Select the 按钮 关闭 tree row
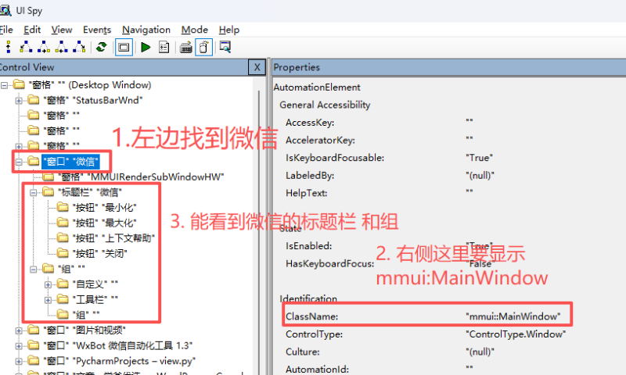626x375 pixels. (x=100, y=253)
